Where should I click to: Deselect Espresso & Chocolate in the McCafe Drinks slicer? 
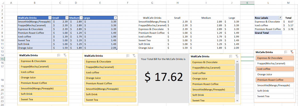[275, 58]
